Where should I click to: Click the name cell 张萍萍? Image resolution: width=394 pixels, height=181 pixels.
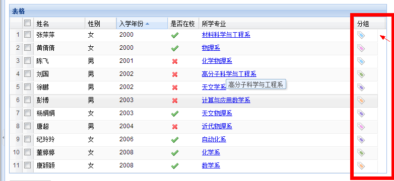pos(45,35)
